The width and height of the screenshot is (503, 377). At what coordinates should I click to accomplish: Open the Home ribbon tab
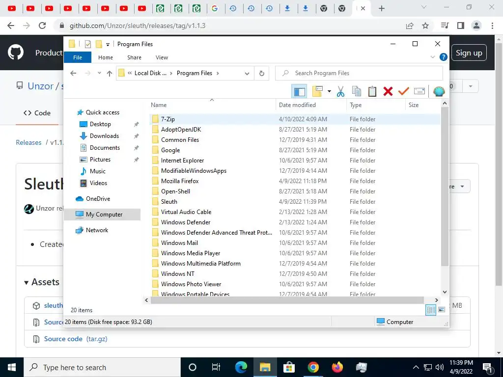pyautogui.click(x=106, y=57)
